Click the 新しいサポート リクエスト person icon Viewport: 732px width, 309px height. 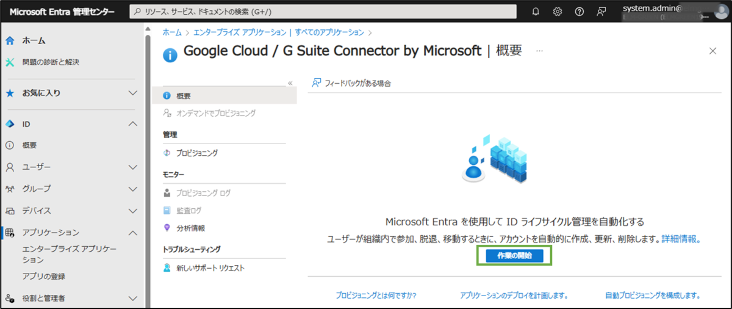[x=167, y=268]
